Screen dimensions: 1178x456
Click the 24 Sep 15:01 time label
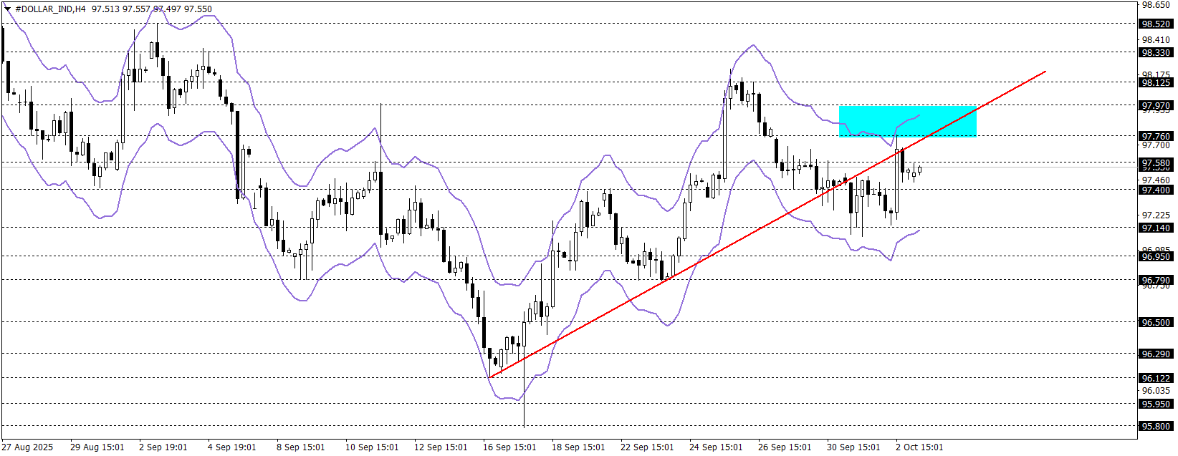(716, 447)
